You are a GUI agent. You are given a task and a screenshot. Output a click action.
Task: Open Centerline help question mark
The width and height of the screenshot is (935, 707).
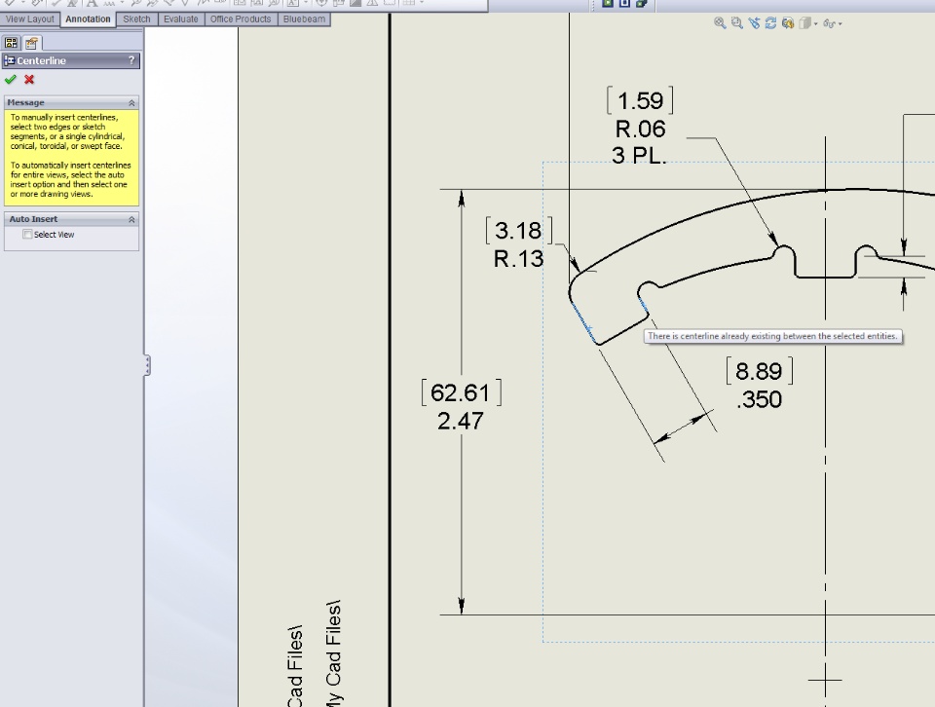pyautogui.click(x=131, y=60)
